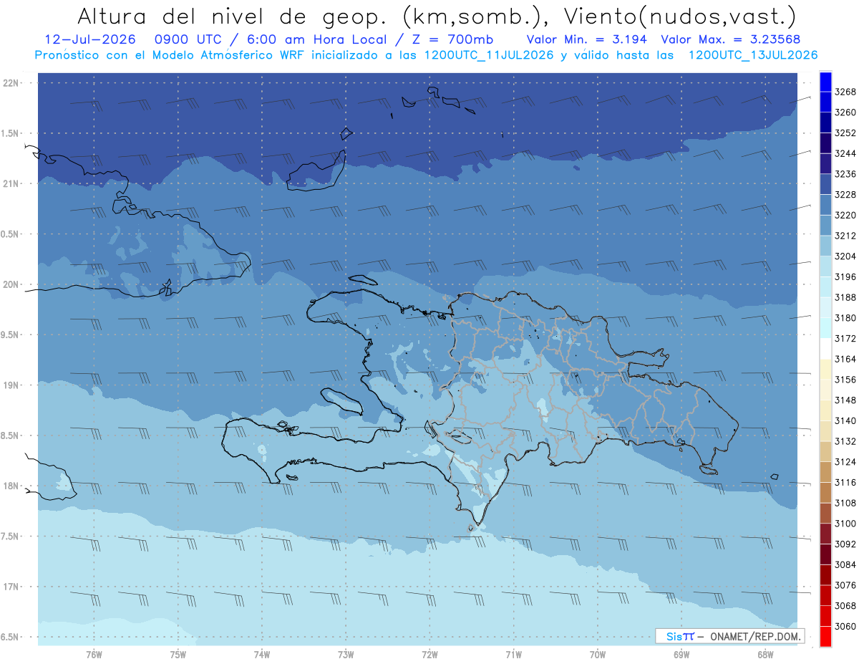Screen dimensions: 859x664
Task: Click the '75W' longitude axis label
Action: click(x=178, y=655)
